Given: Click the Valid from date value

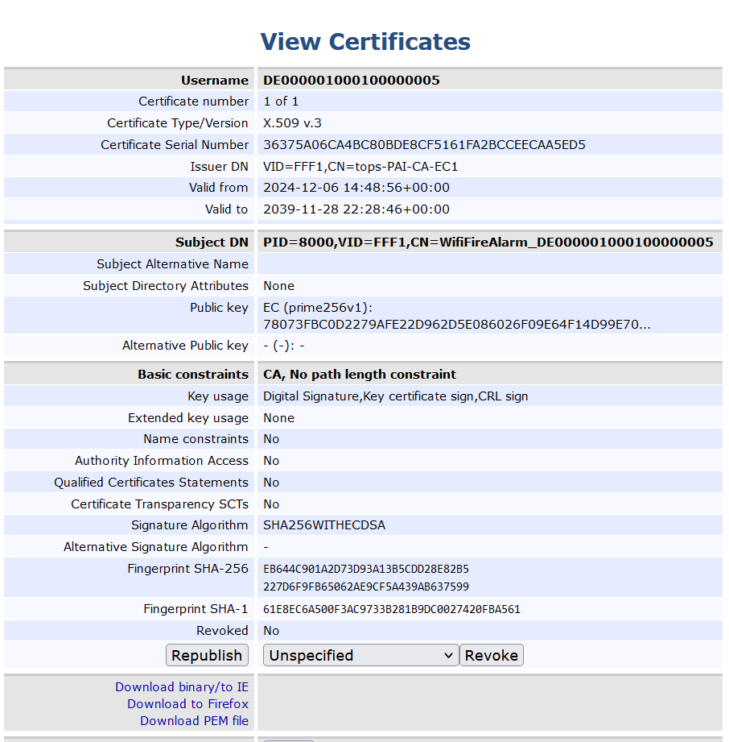Looking at the screenshot, I should (x=356, y=188).
